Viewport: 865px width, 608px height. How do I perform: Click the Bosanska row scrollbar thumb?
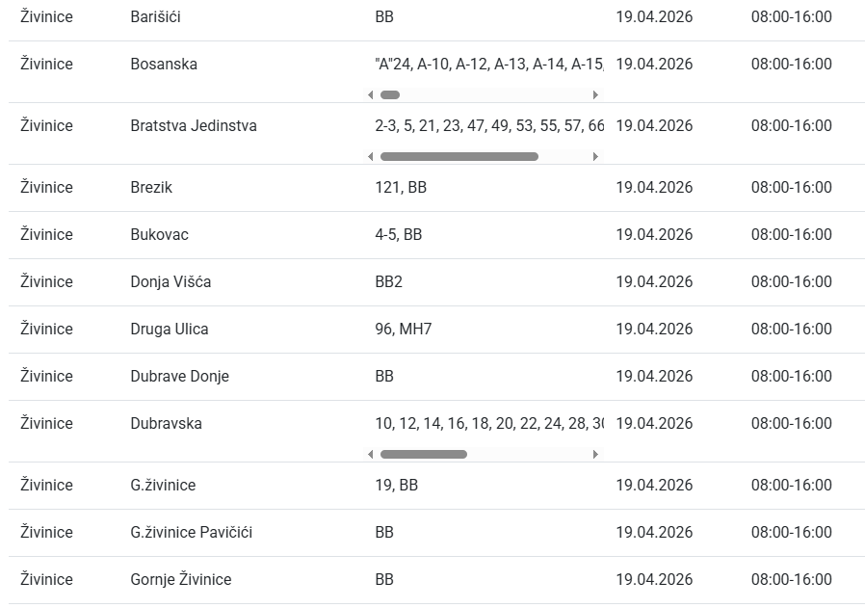tap(390, 95)
